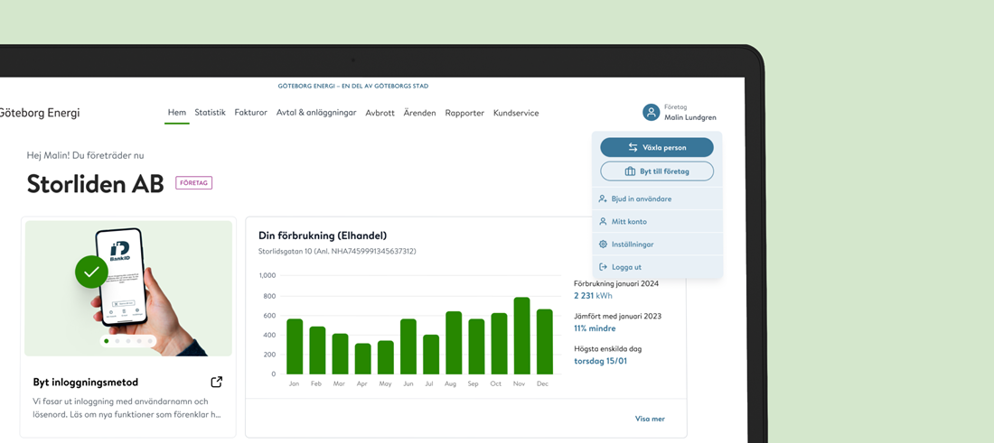
Task: Click the Visa mer link
Action: click(650, 419)
